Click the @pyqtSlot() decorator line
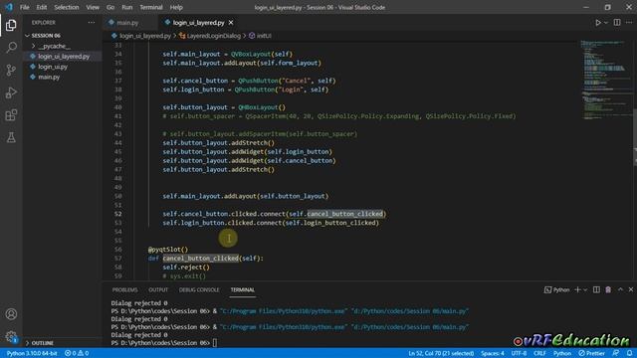The width and height of the screenshot is (637, 358). tap(168, 250)
